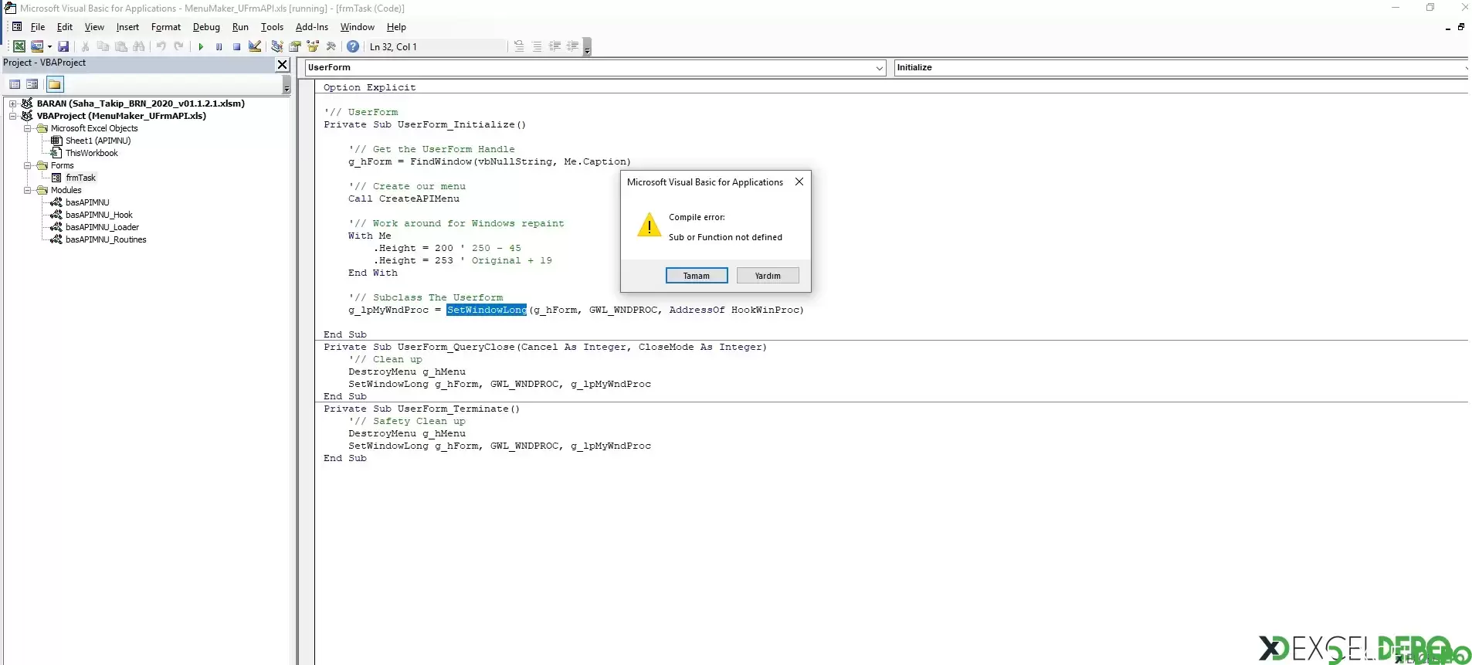Click the Undo arrow icon
Viewport: 1472px width, 665px height.
click(161, 46)
